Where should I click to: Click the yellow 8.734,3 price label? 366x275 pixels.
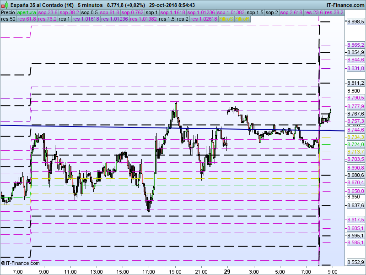point(355,137)
